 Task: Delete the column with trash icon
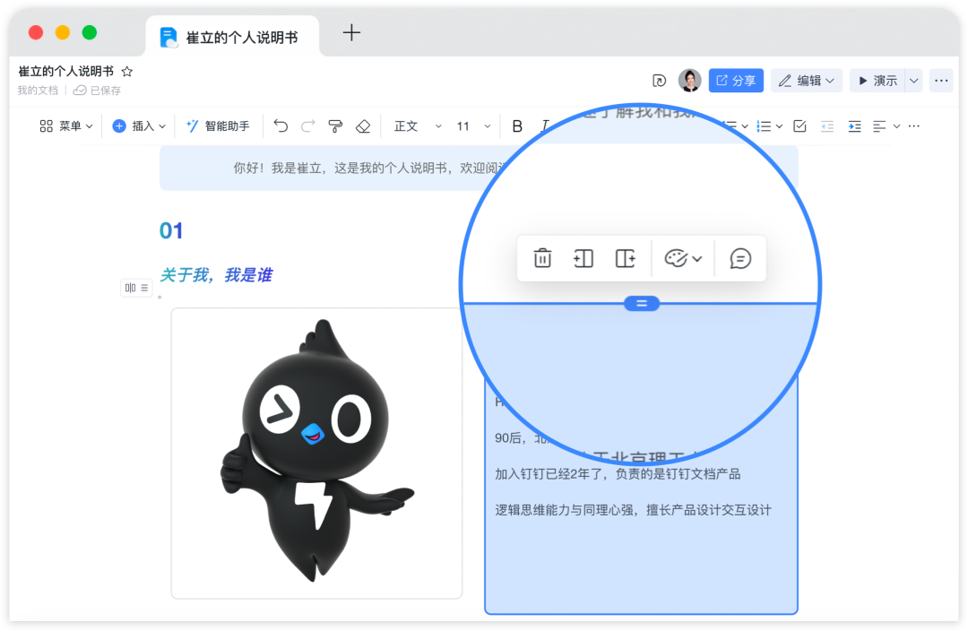click(542, 258)
